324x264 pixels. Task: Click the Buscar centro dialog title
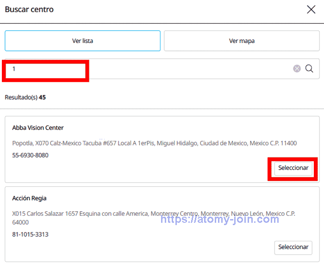pos(29,10)
